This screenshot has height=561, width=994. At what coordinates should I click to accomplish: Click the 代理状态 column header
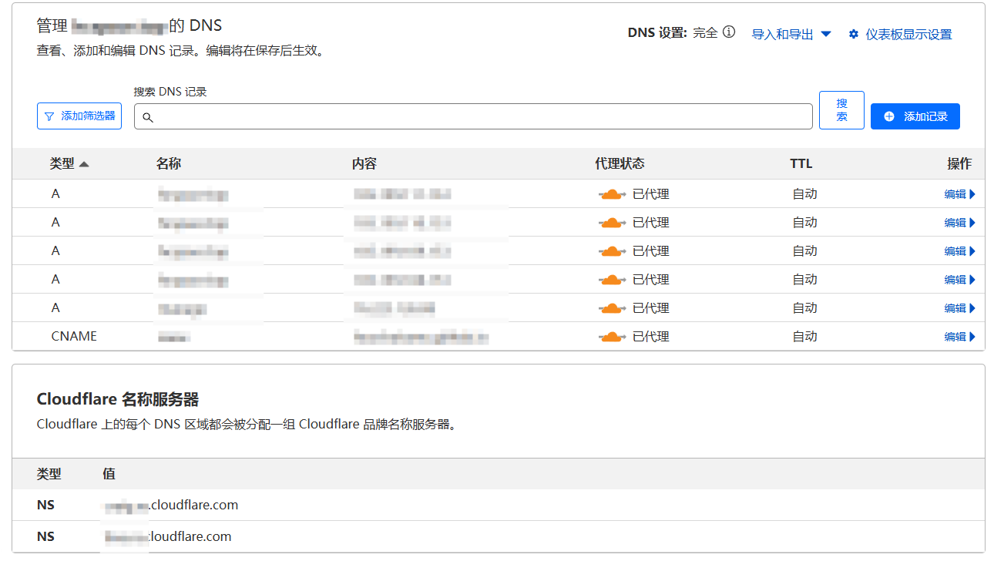point(620,163)
